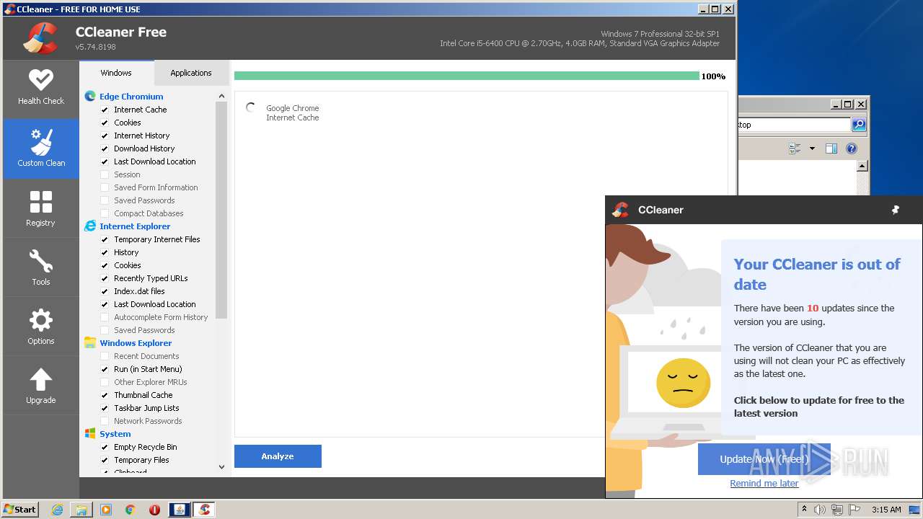The image size is (923, 519).
Task: Select the Custom Clean broom icon
Action: tap(41, 142)
